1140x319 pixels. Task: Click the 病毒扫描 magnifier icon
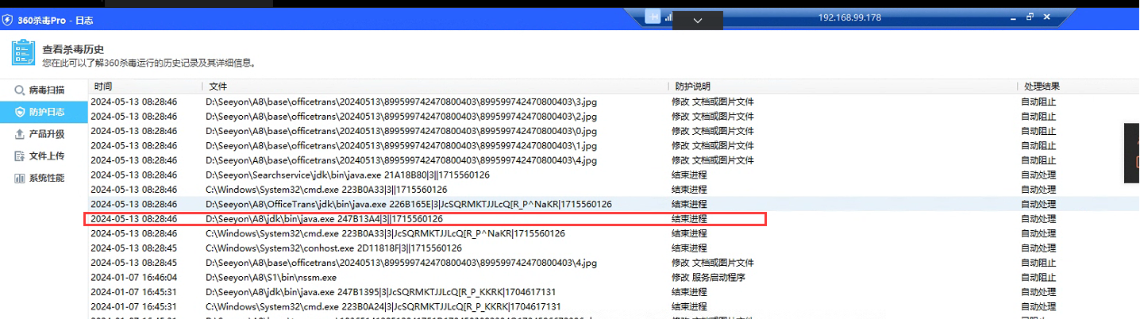19,90
